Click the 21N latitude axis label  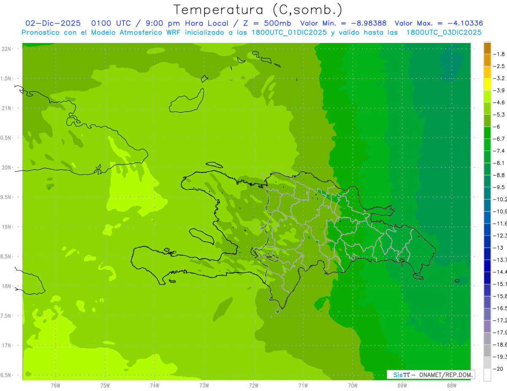point(7,108)
